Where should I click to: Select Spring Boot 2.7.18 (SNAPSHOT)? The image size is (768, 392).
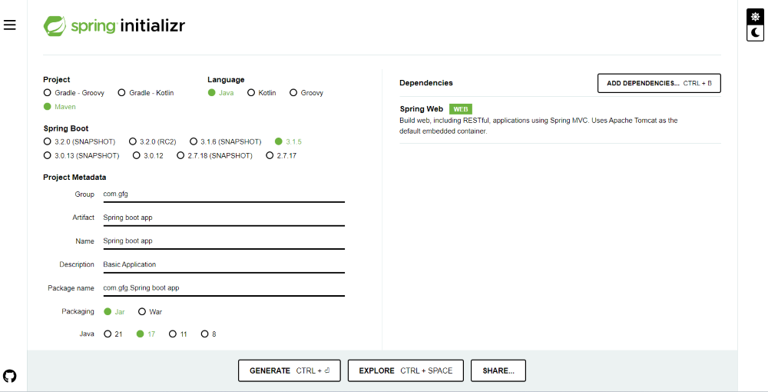tap(214, 155)
